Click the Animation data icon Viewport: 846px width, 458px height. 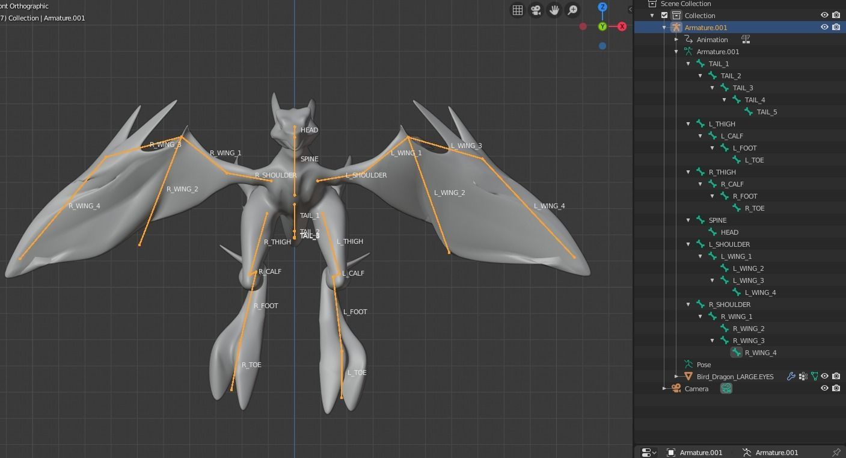688,40
